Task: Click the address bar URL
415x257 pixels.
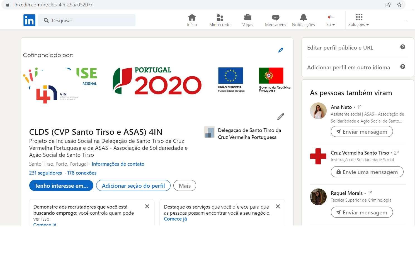Action: click(x=53, y=5)
